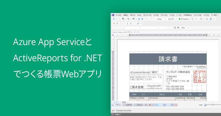Click the dimension lines icon
Image resolution: width=221 pixels, height=116 pixels.
pyautogui.click(x=146, y=105)
